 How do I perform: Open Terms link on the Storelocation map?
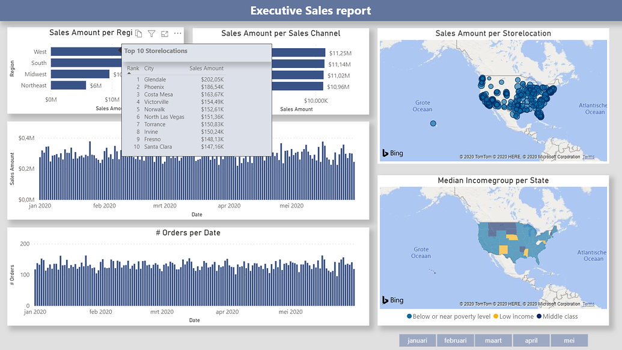588,156
